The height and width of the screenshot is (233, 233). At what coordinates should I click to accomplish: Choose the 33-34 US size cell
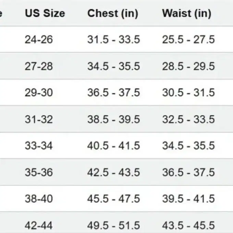click(39, 146)
